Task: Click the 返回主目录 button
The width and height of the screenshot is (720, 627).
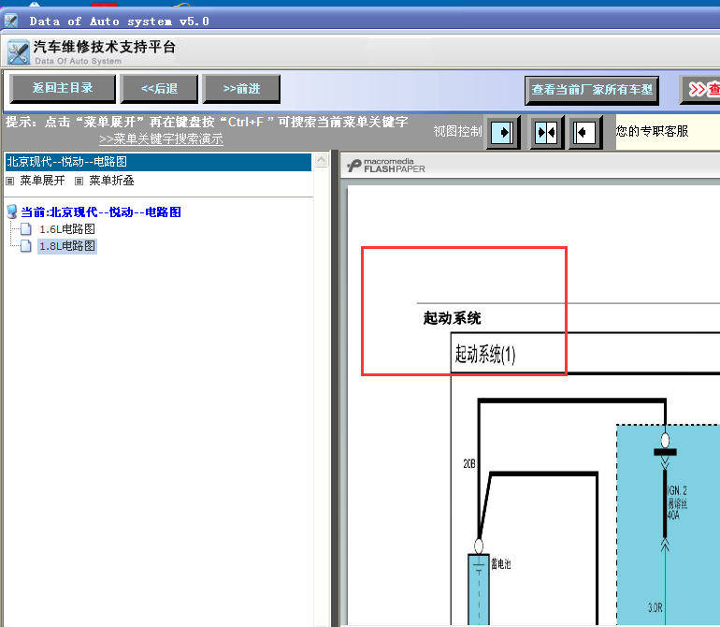Action: pos(63,88)
